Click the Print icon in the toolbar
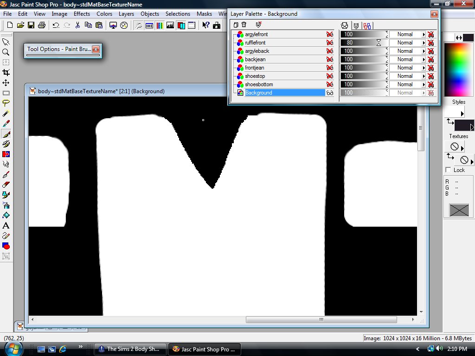 tap(41, 25)
